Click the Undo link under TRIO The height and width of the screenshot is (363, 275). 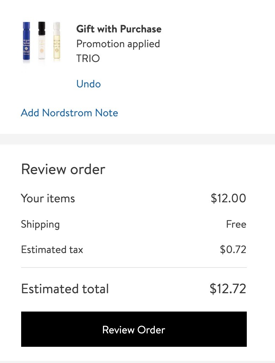pos(88,84)
